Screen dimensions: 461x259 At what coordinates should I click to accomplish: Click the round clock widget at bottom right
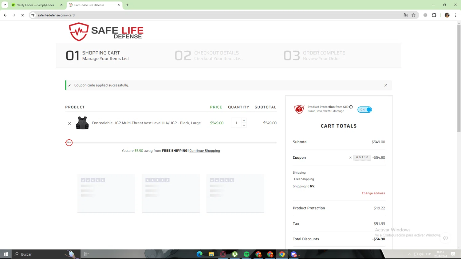[x=446, y=238]
